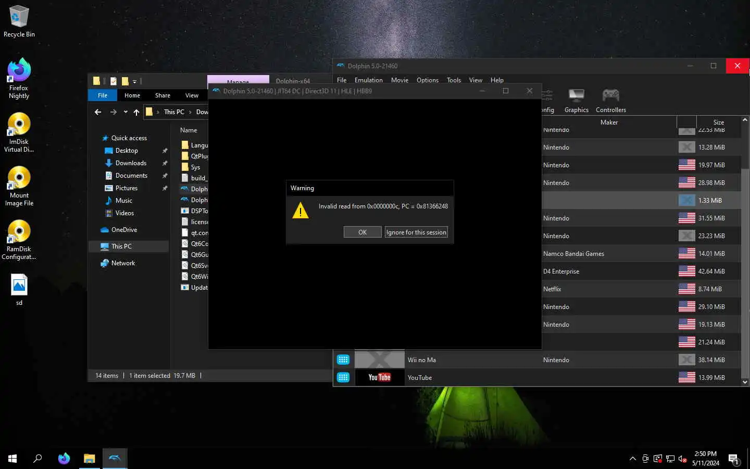Open Downloads in navigation pane
Screen dimensions: 750x469
click(131, 163)
